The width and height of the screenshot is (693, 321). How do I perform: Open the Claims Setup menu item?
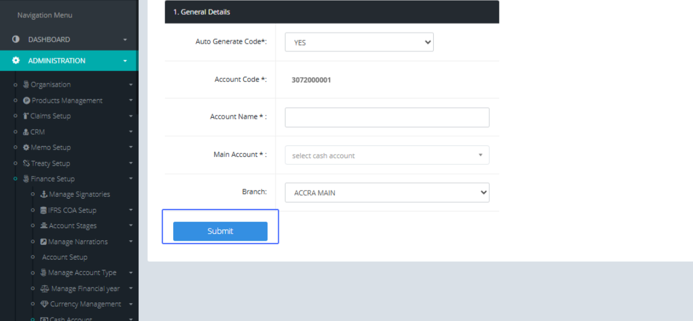point(50,116)
